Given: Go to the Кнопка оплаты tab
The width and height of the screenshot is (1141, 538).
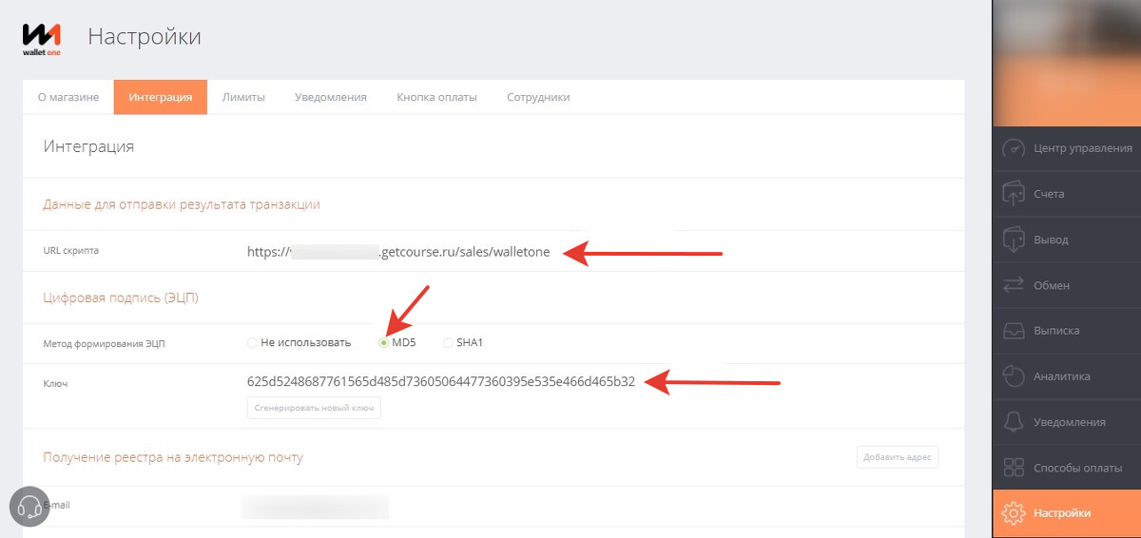Looking at the screenshot, I should point(436,97).
